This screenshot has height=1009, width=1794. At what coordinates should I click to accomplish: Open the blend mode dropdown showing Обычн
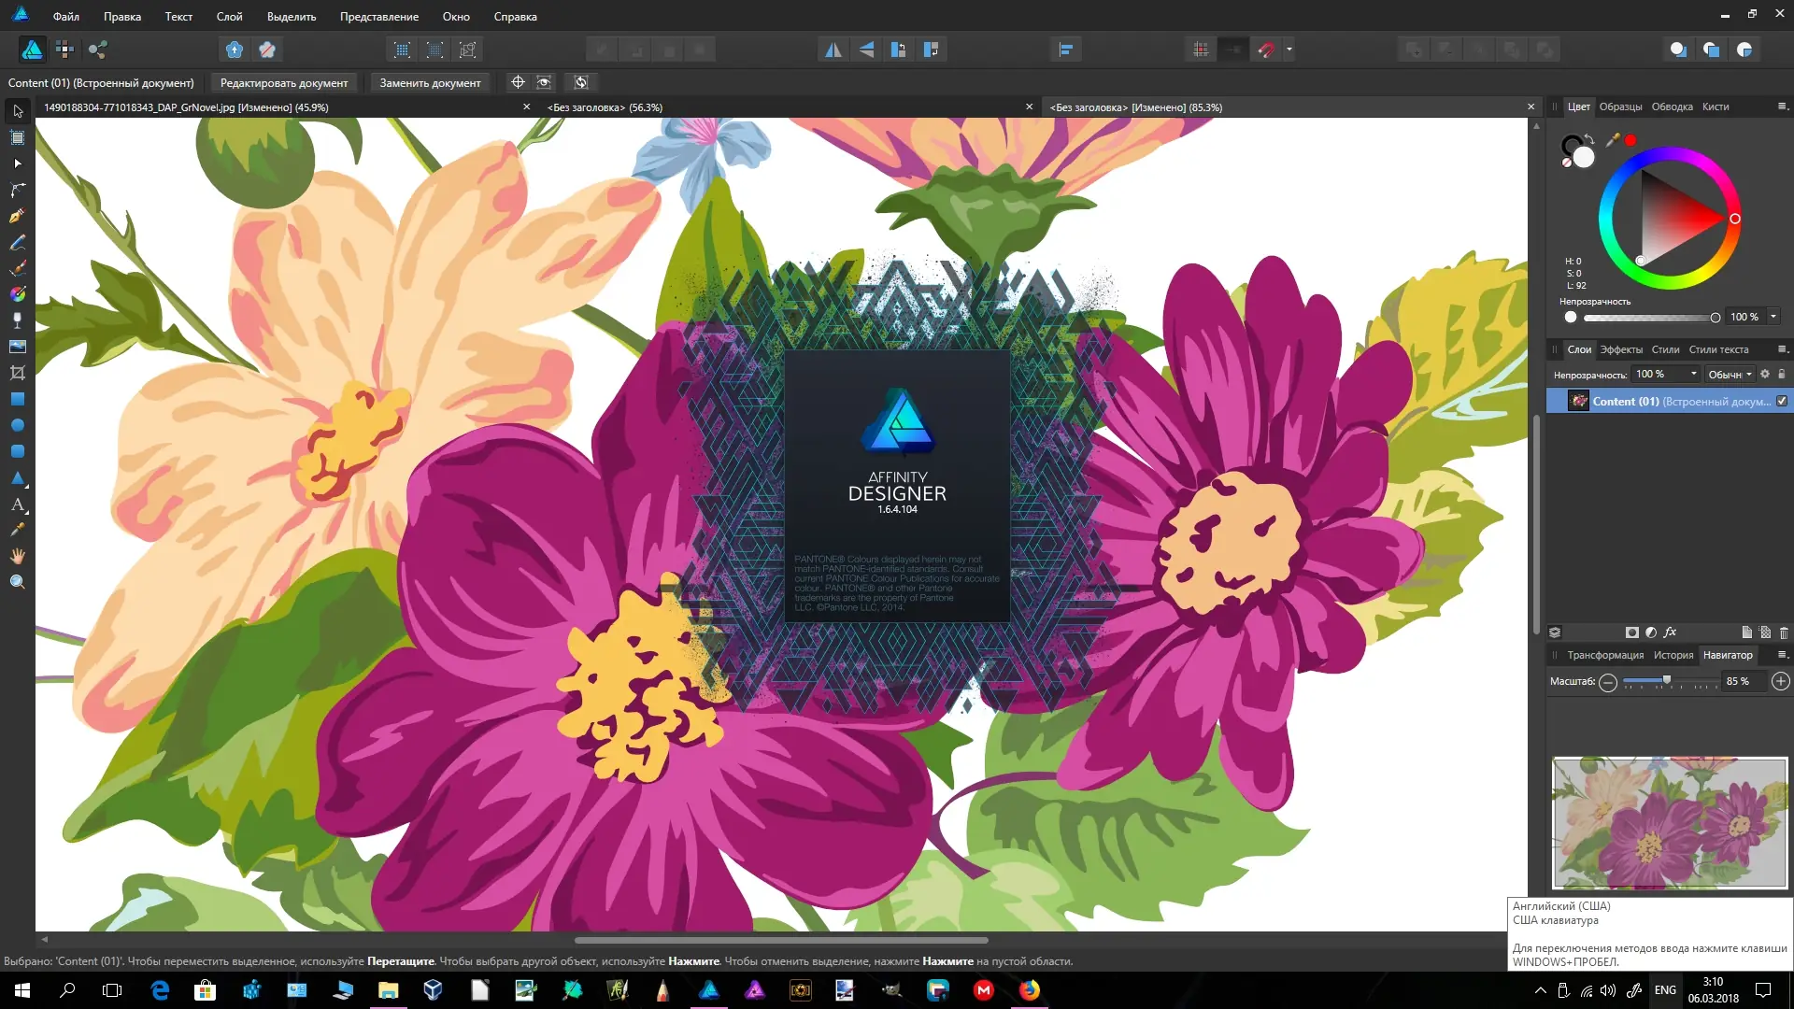click(x=1730, y=374)
